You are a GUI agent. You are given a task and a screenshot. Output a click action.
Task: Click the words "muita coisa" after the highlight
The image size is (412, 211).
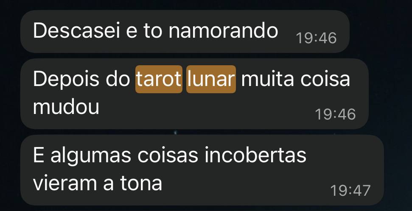coord(296,79)
